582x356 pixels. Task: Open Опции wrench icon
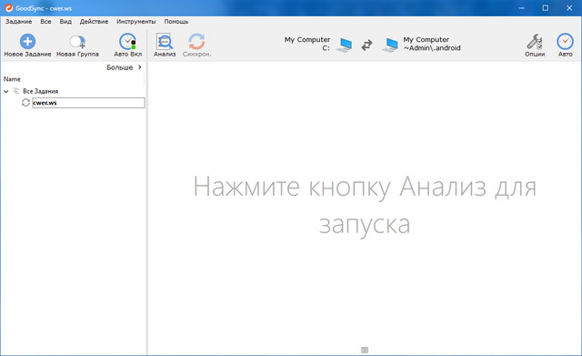coord(535,42)
